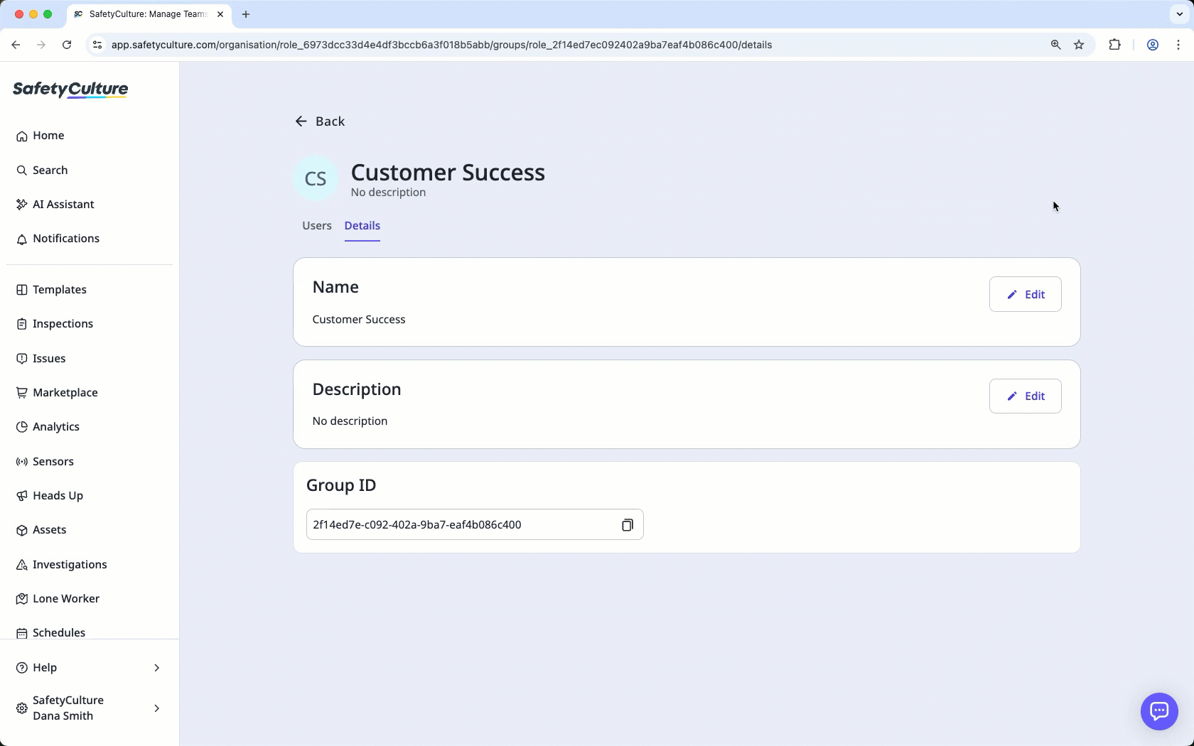Image resolution: width=1194 pixels, height=746 pixels.
Task: Open the browser zoom magnifier icon
Action: click(1056, 45)
